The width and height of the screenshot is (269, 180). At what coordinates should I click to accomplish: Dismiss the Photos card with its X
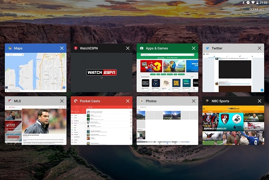(194, 101)
